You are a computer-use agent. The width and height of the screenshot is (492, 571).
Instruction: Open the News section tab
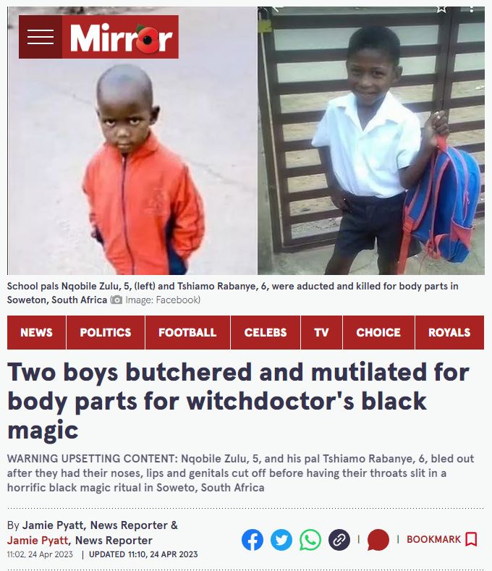tap(36, 332)
